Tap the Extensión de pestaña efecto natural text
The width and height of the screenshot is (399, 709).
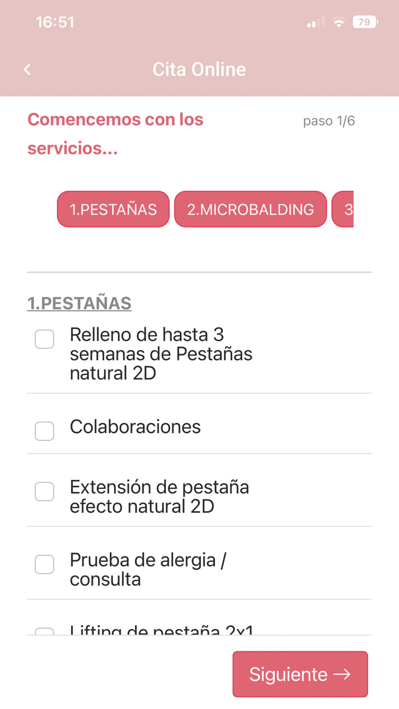(x=159, y=496)
